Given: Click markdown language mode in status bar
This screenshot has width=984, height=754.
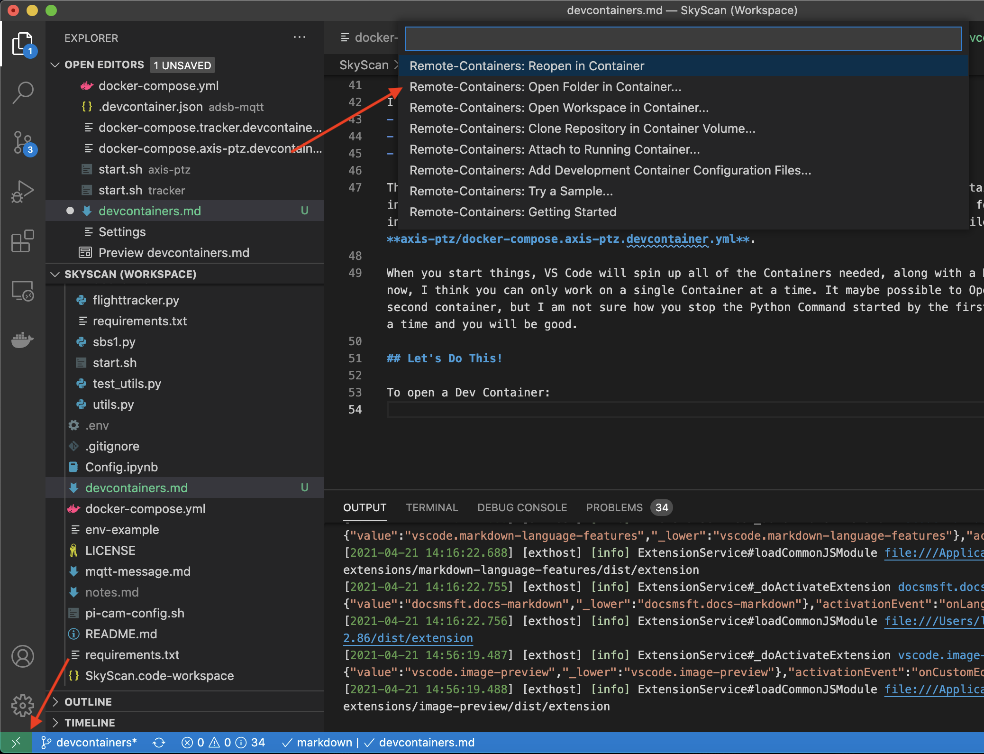Looking at the screenshot, I should [317, 743].
